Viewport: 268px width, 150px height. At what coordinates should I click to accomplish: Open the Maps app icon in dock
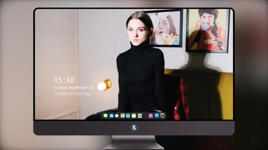(x=123, y=116)
